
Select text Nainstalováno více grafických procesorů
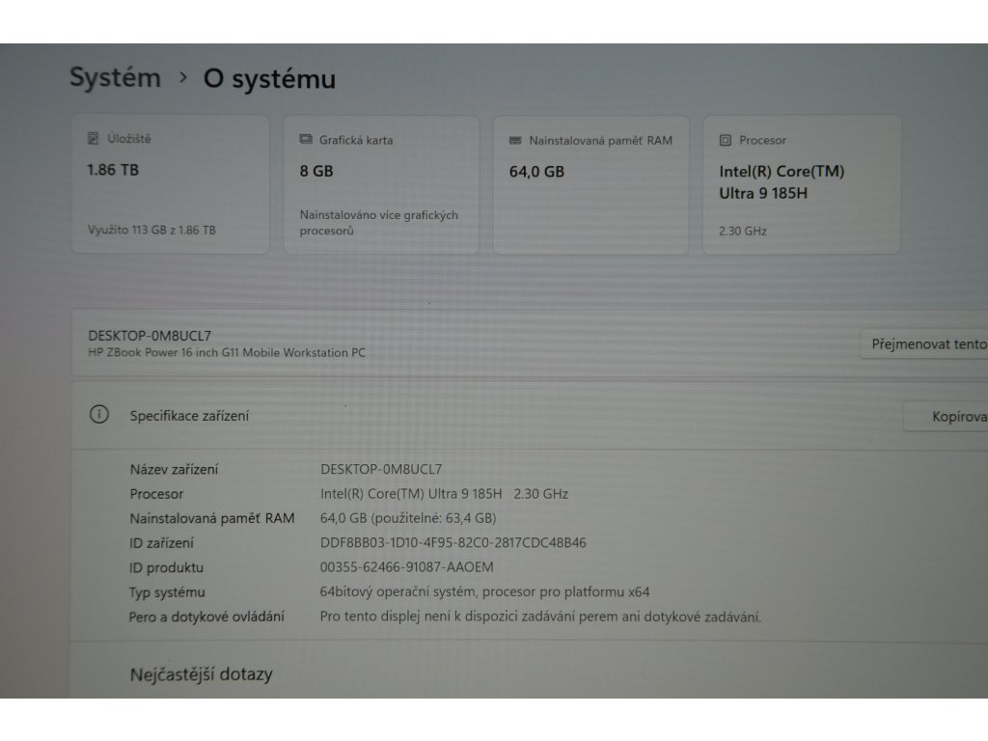(378, 223)
